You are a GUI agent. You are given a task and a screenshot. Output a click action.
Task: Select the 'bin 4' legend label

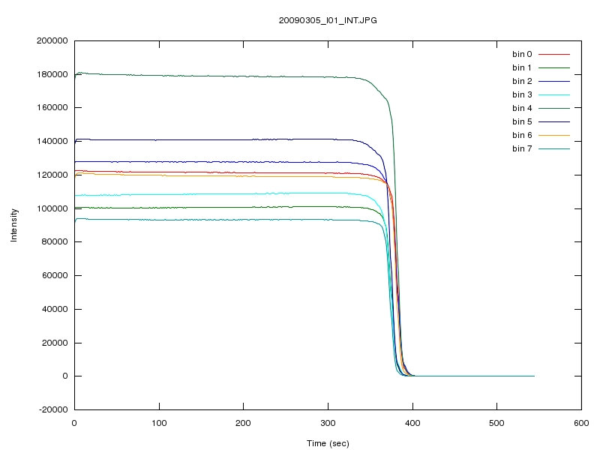522,108
